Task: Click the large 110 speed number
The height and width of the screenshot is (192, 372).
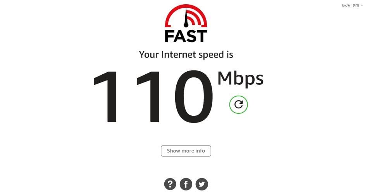Action: (153, 97)
